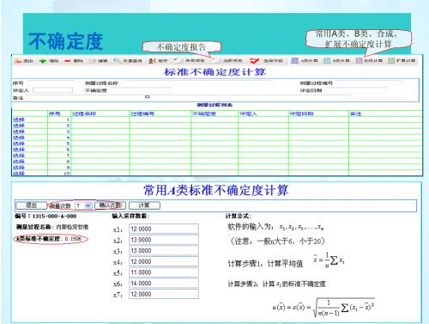Open B类计算 calculation icon

[x=327, y=61]
